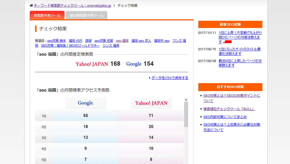Click the home icon in the breadcrumb
The width and height of the screenshot is (290, 164).
(x=31, y=6)
